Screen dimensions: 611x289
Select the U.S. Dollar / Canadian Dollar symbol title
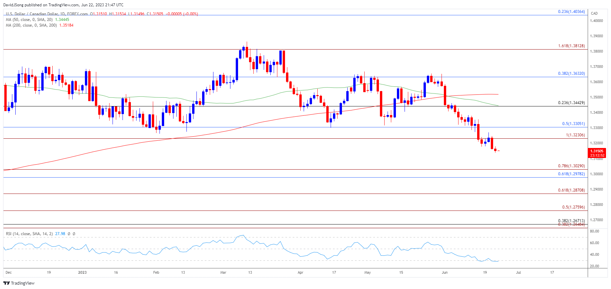47,14
